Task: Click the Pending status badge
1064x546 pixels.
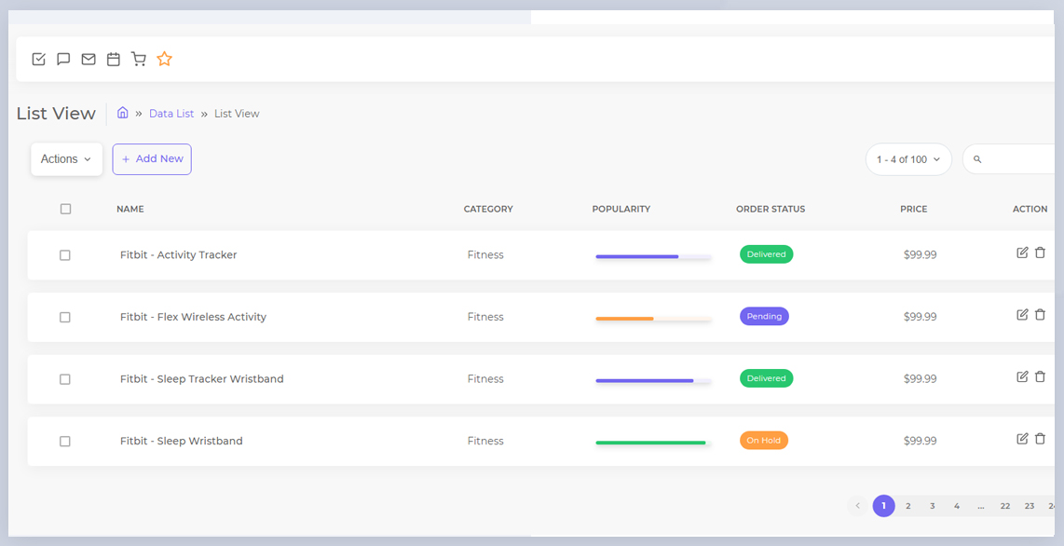Action: tap(764, 316)
